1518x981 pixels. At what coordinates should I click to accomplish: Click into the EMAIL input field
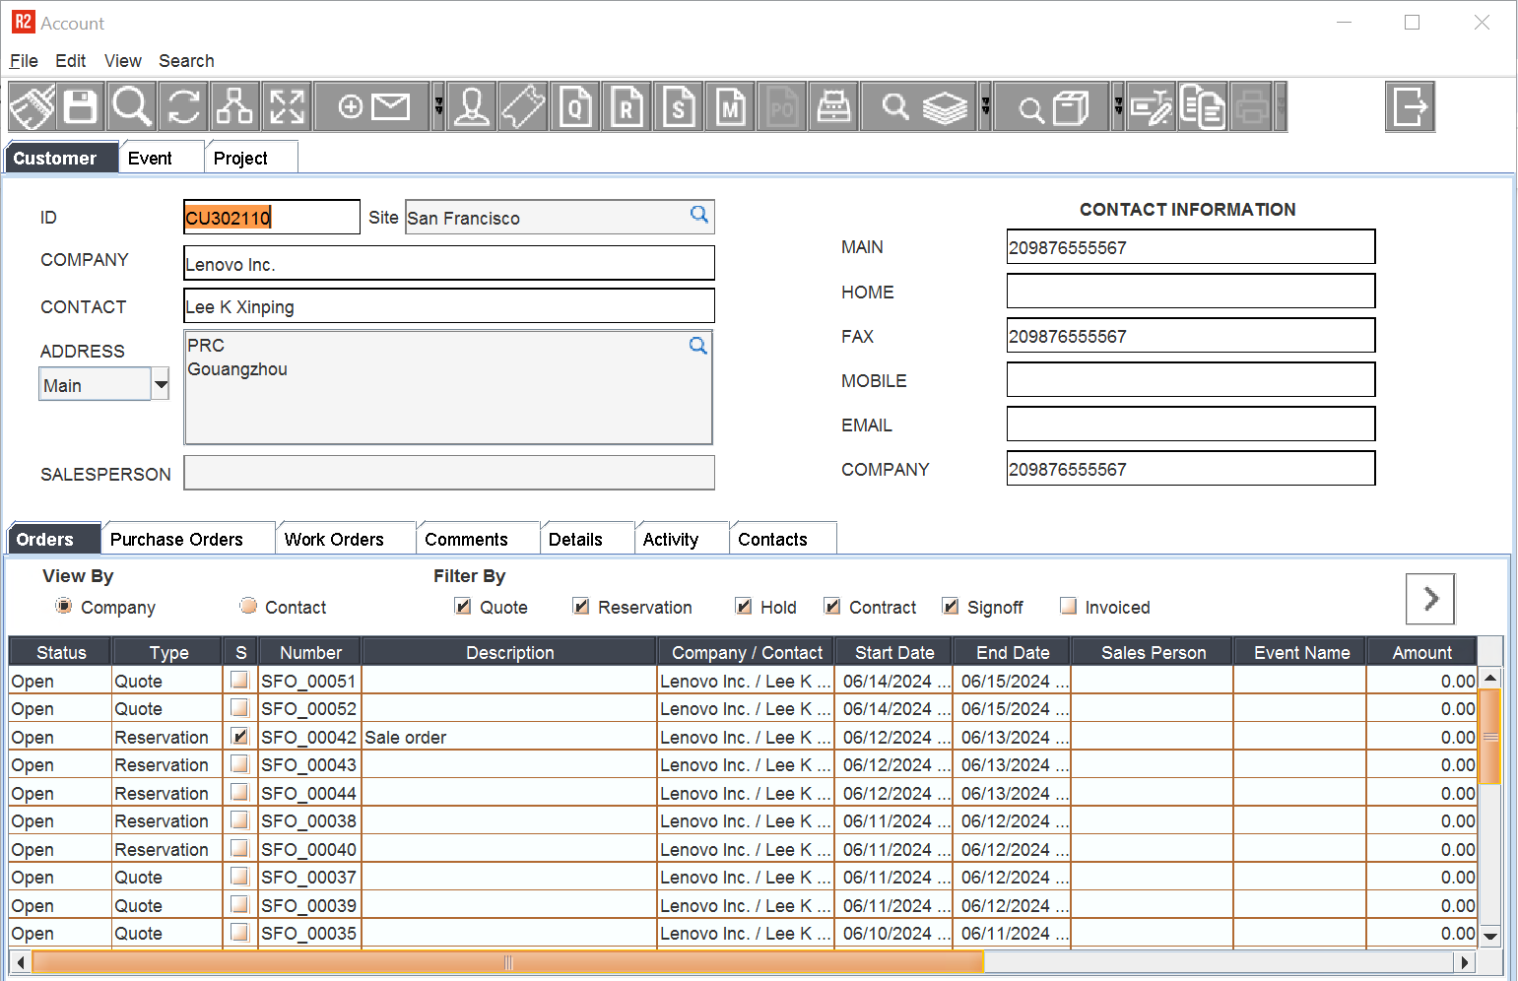click(1190, 425)
